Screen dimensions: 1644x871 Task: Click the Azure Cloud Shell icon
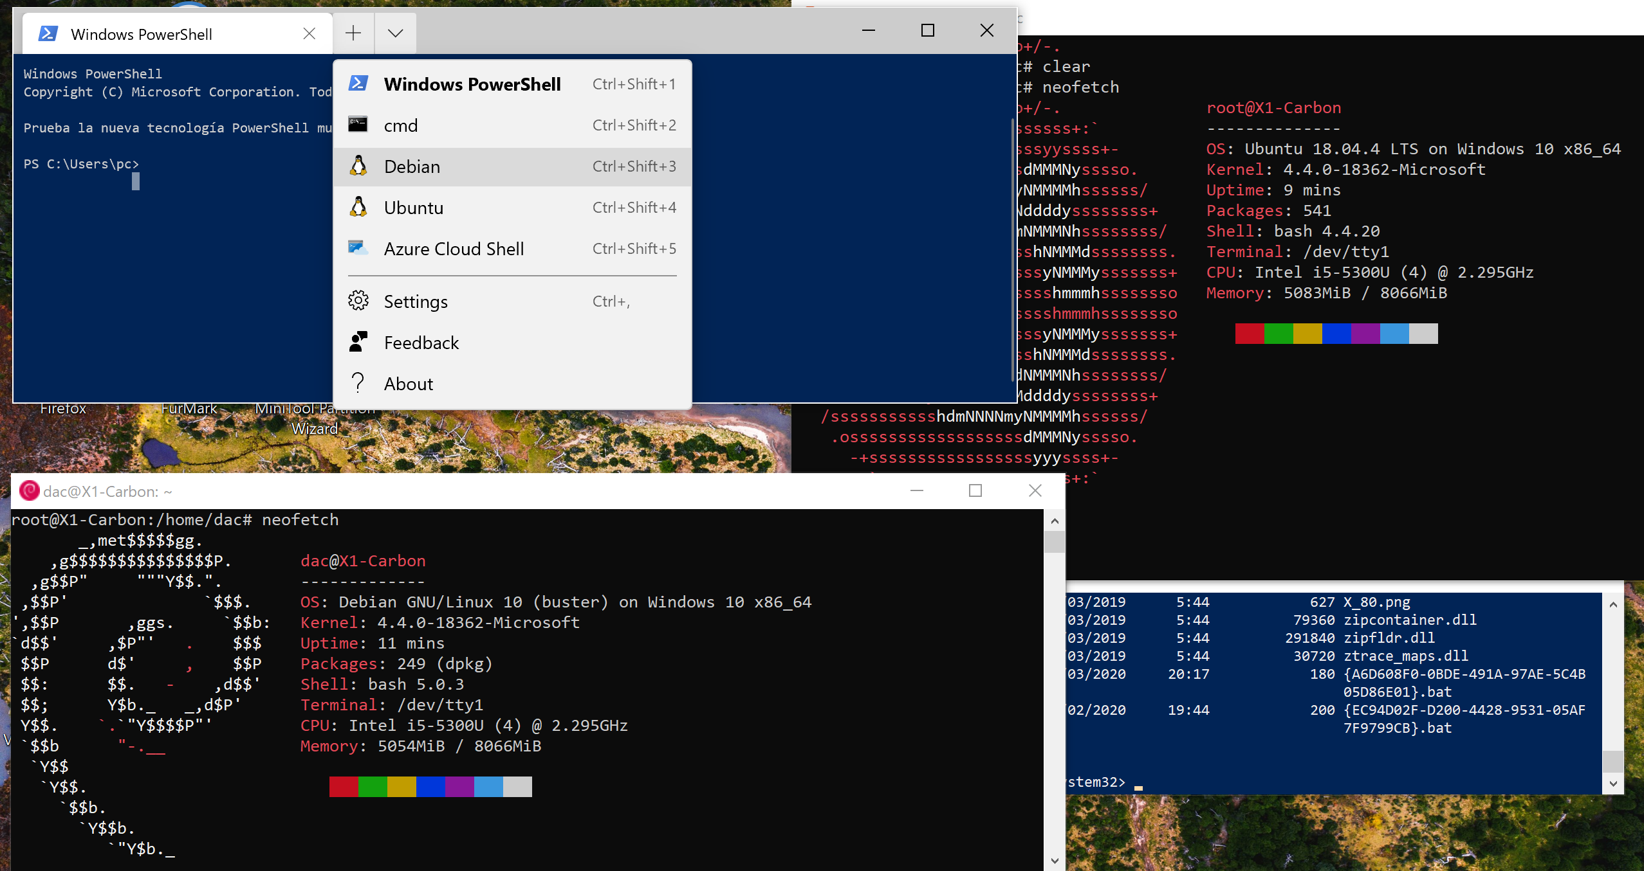(x=358, y=248)
